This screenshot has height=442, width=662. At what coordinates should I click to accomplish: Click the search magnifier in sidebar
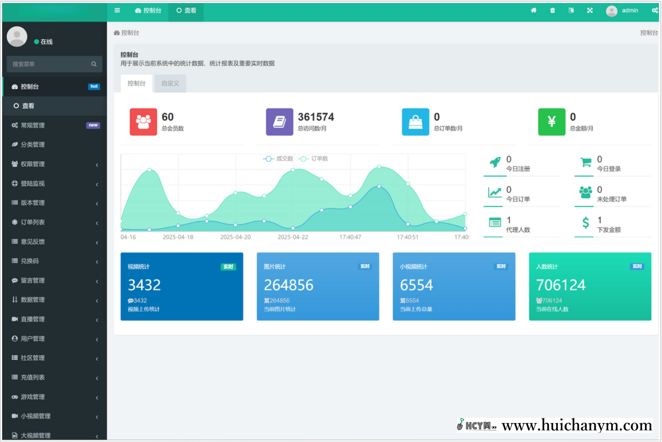click(x=94, y=64)
